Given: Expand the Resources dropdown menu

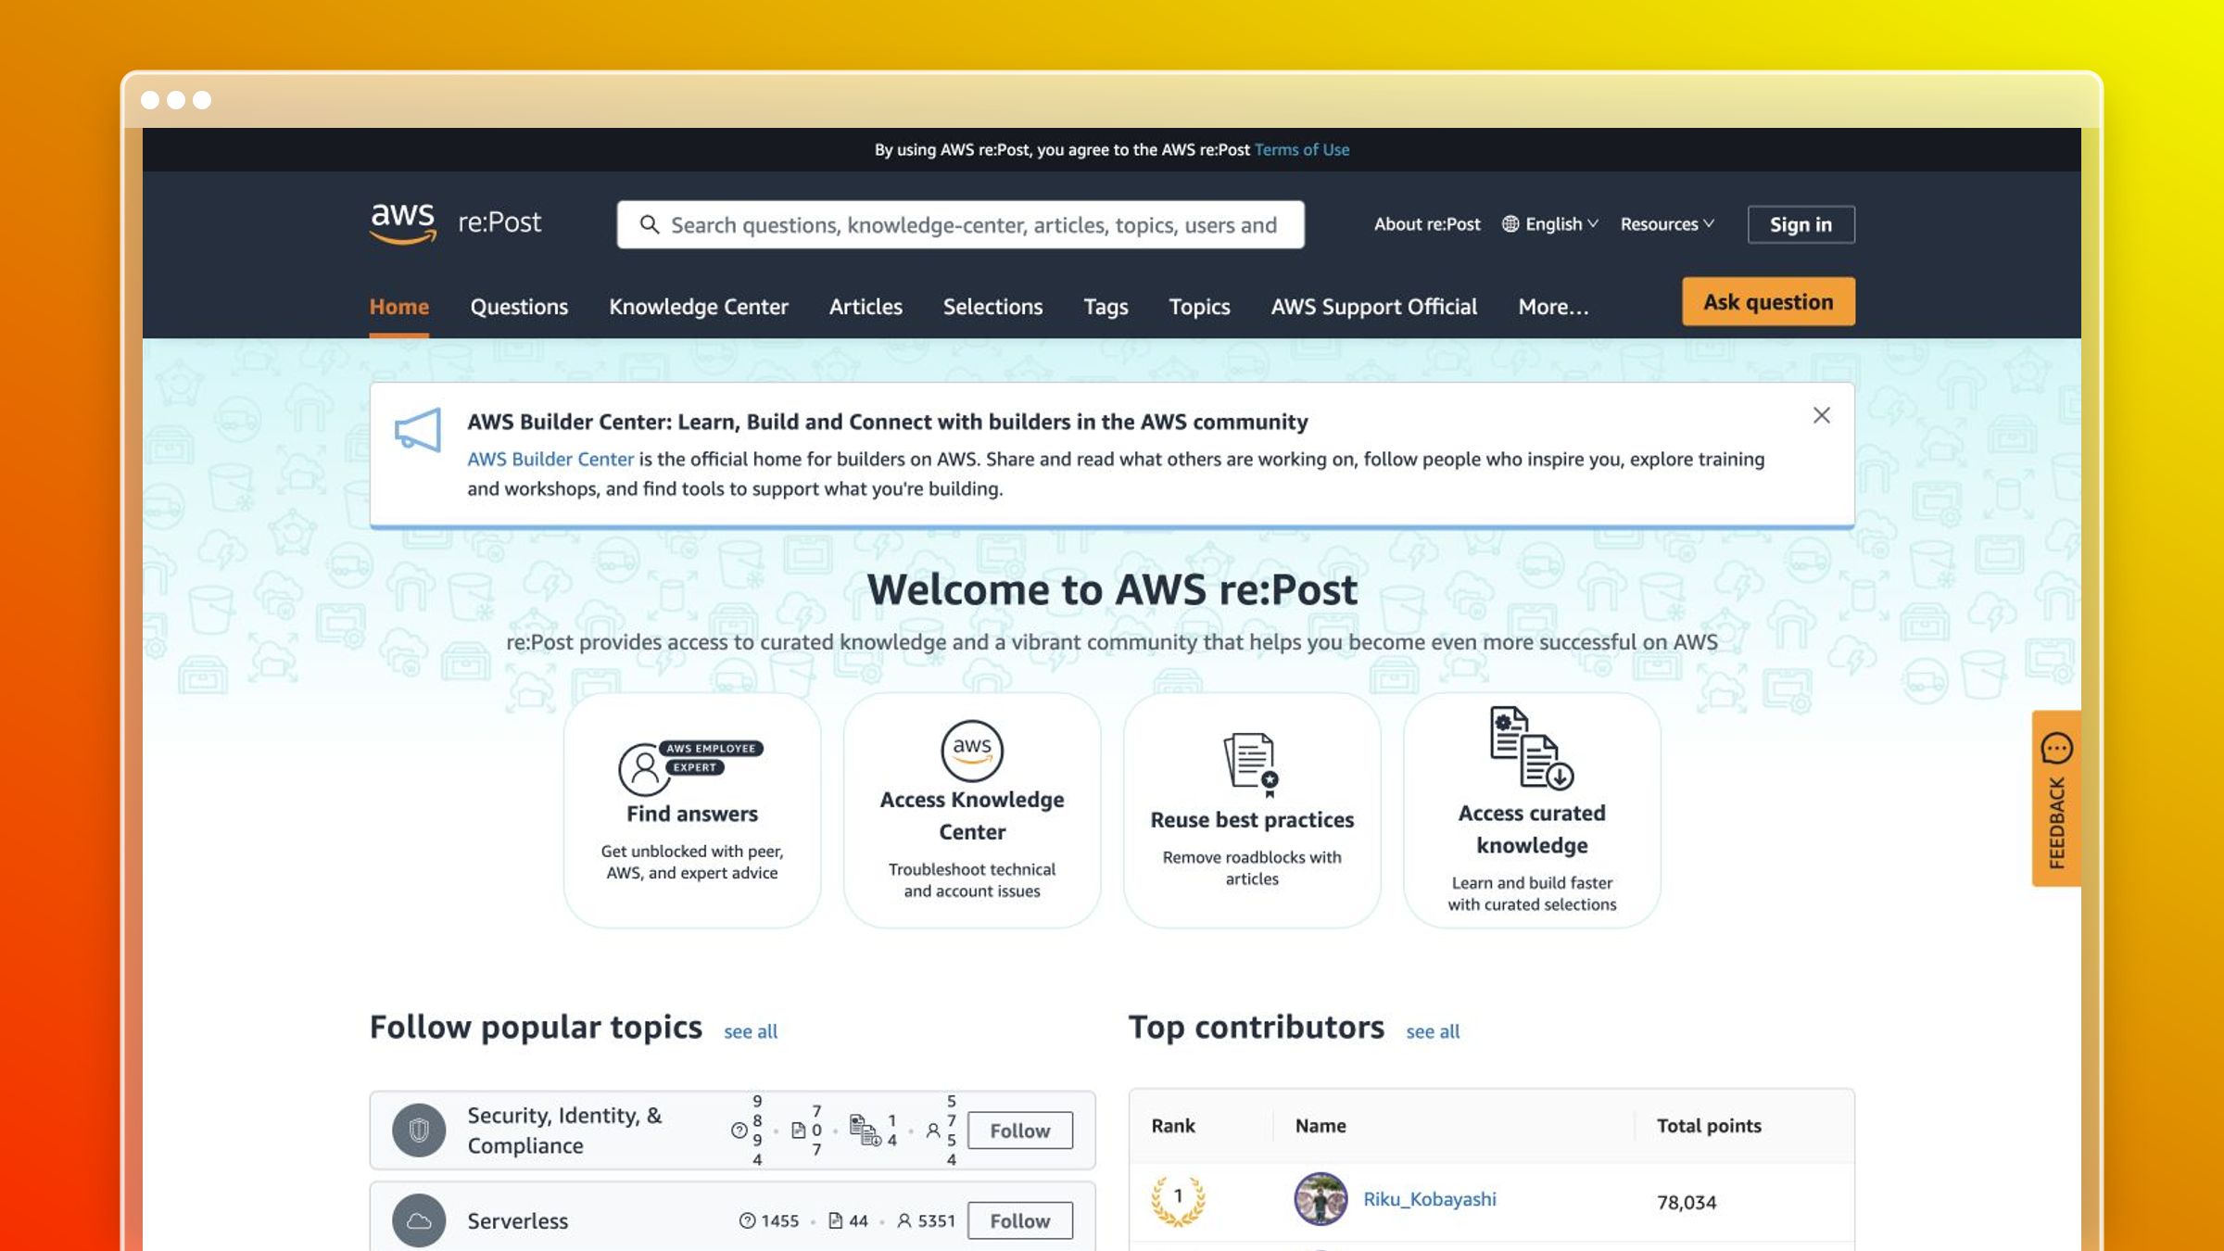Looking at the screenshot, I should pos(1667,224).
